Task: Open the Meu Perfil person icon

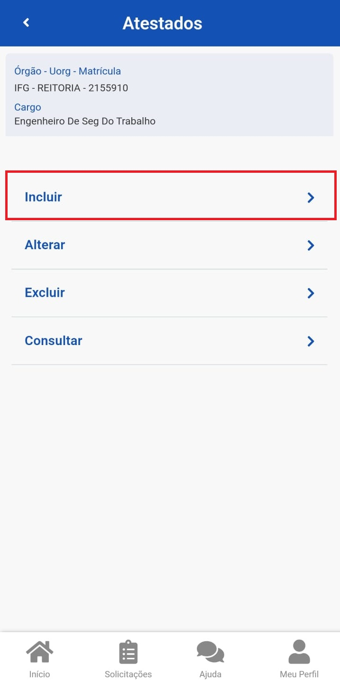Action: tap(299, 652)
